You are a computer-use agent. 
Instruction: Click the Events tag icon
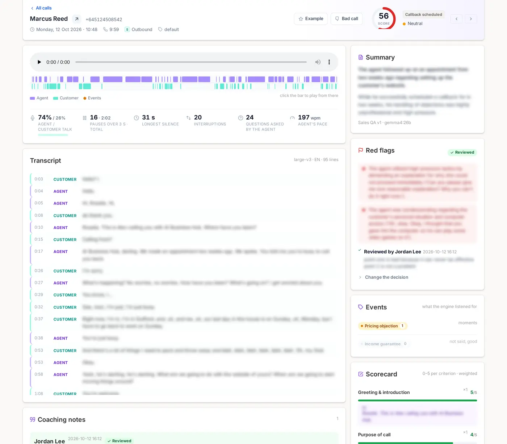361,307
